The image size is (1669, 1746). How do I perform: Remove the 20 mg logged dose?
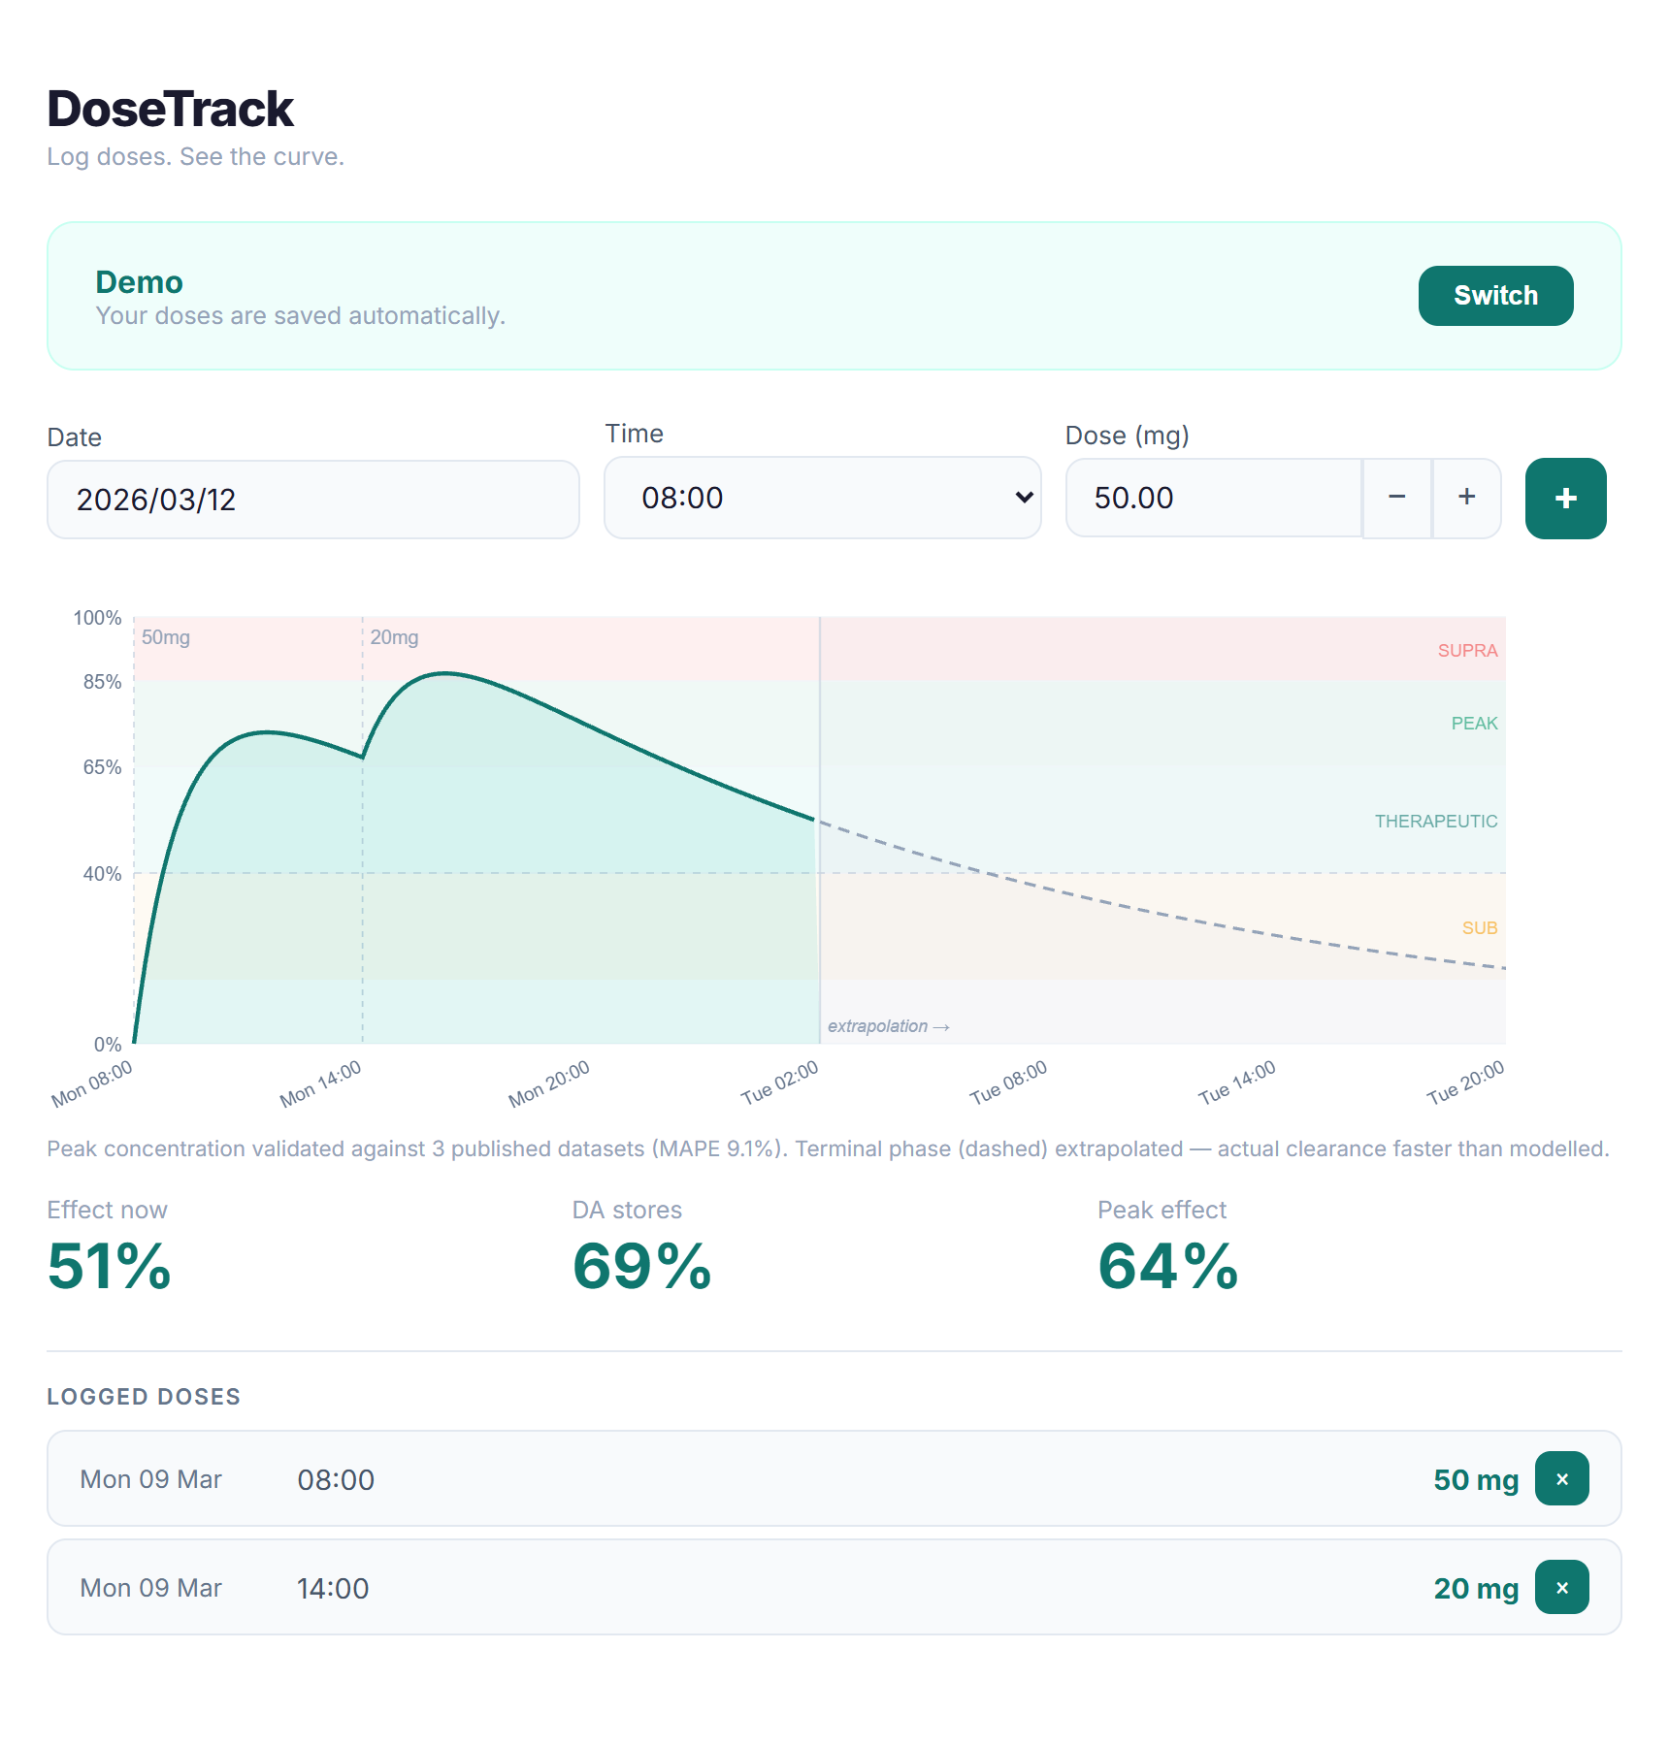(x=1561, y=1588)
